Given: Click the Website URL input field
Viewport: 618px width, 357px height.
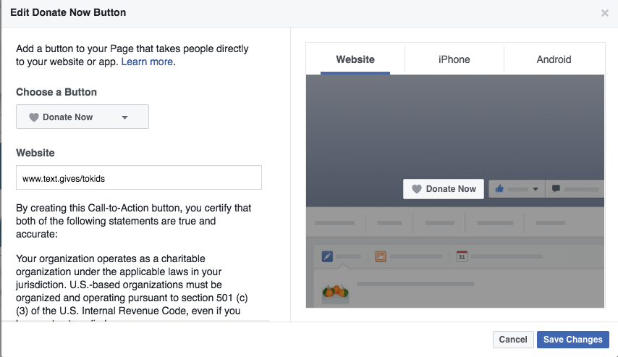Looking at the screenshot, I should tap(139, 177).
